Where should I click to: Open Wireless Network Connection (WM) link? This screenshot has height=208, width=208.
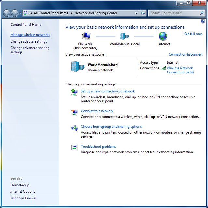(180, 70)
